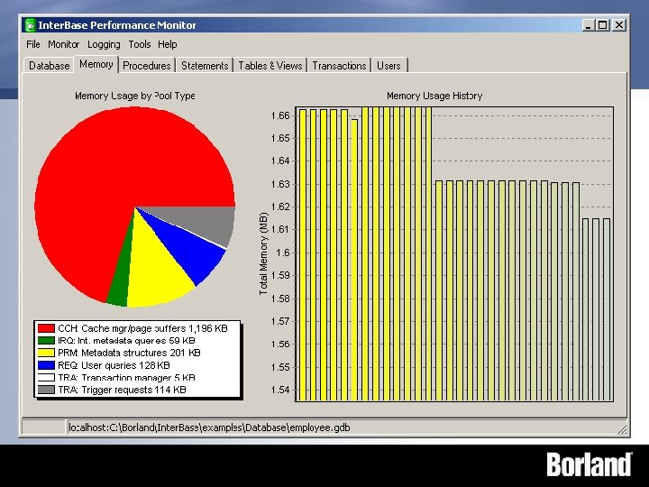Click the green IRQ legend swatch

(46, 340)
